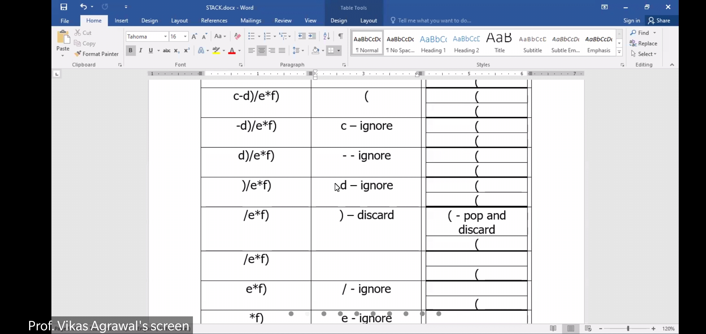Click the Strikethrough text icon
This screenshot has width=706, height=334.
(167, 50)
